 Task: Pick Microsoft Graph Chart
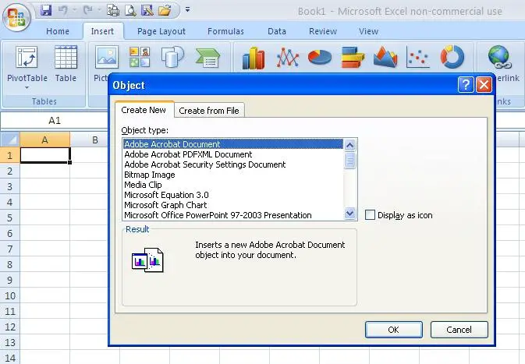tap(233, 205)
